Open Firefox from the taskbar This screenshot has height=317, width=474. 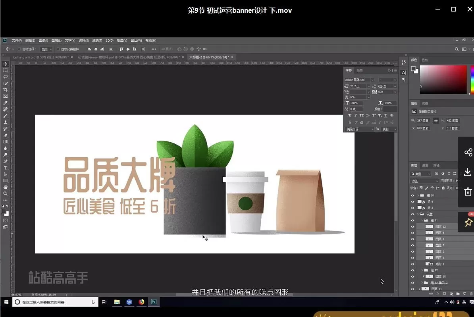(141, 302)
